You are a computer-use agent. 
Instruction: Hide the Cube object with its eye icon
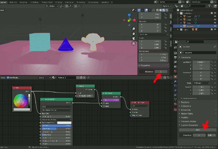pos(215,20)
